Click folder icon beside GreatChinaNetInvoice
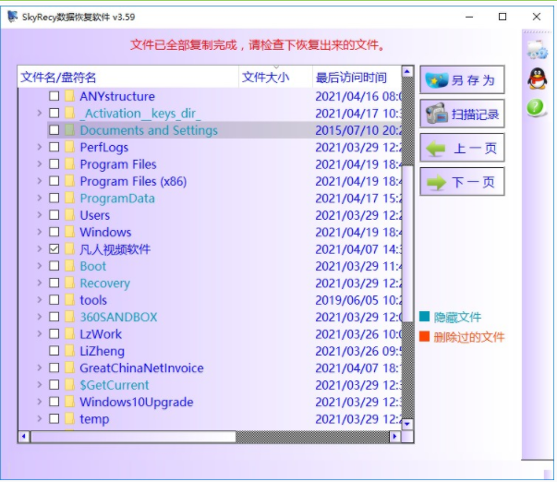The width and height of the screenshot is (557, 482). 69,368
